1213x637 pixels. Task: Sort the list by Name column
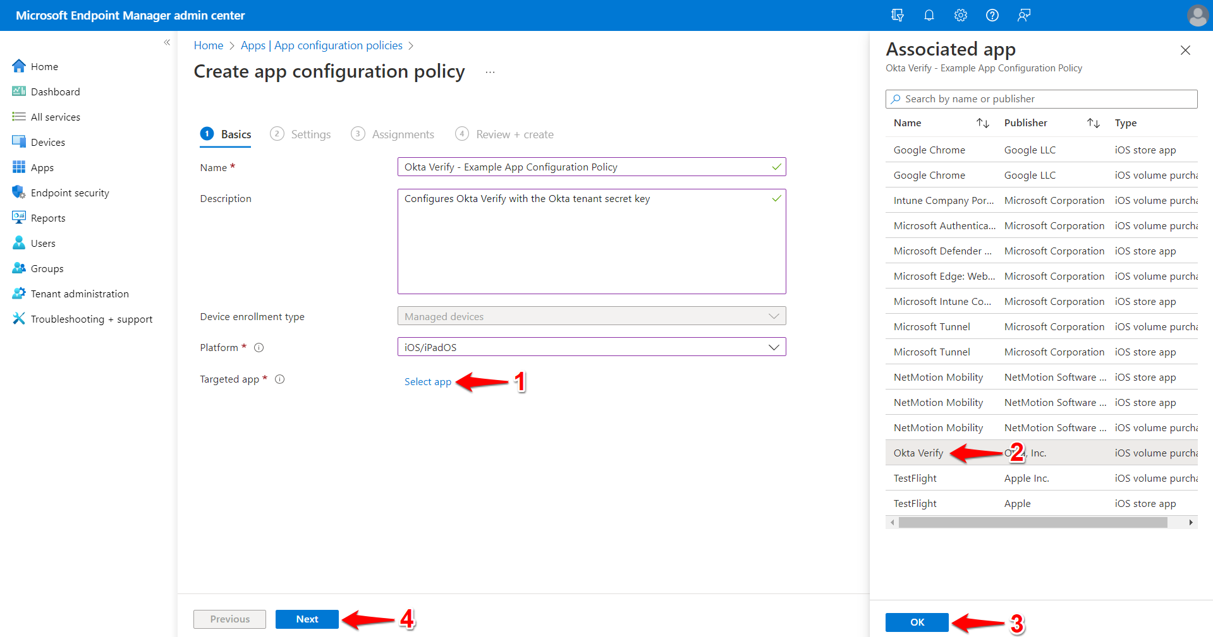pos(982,123)
